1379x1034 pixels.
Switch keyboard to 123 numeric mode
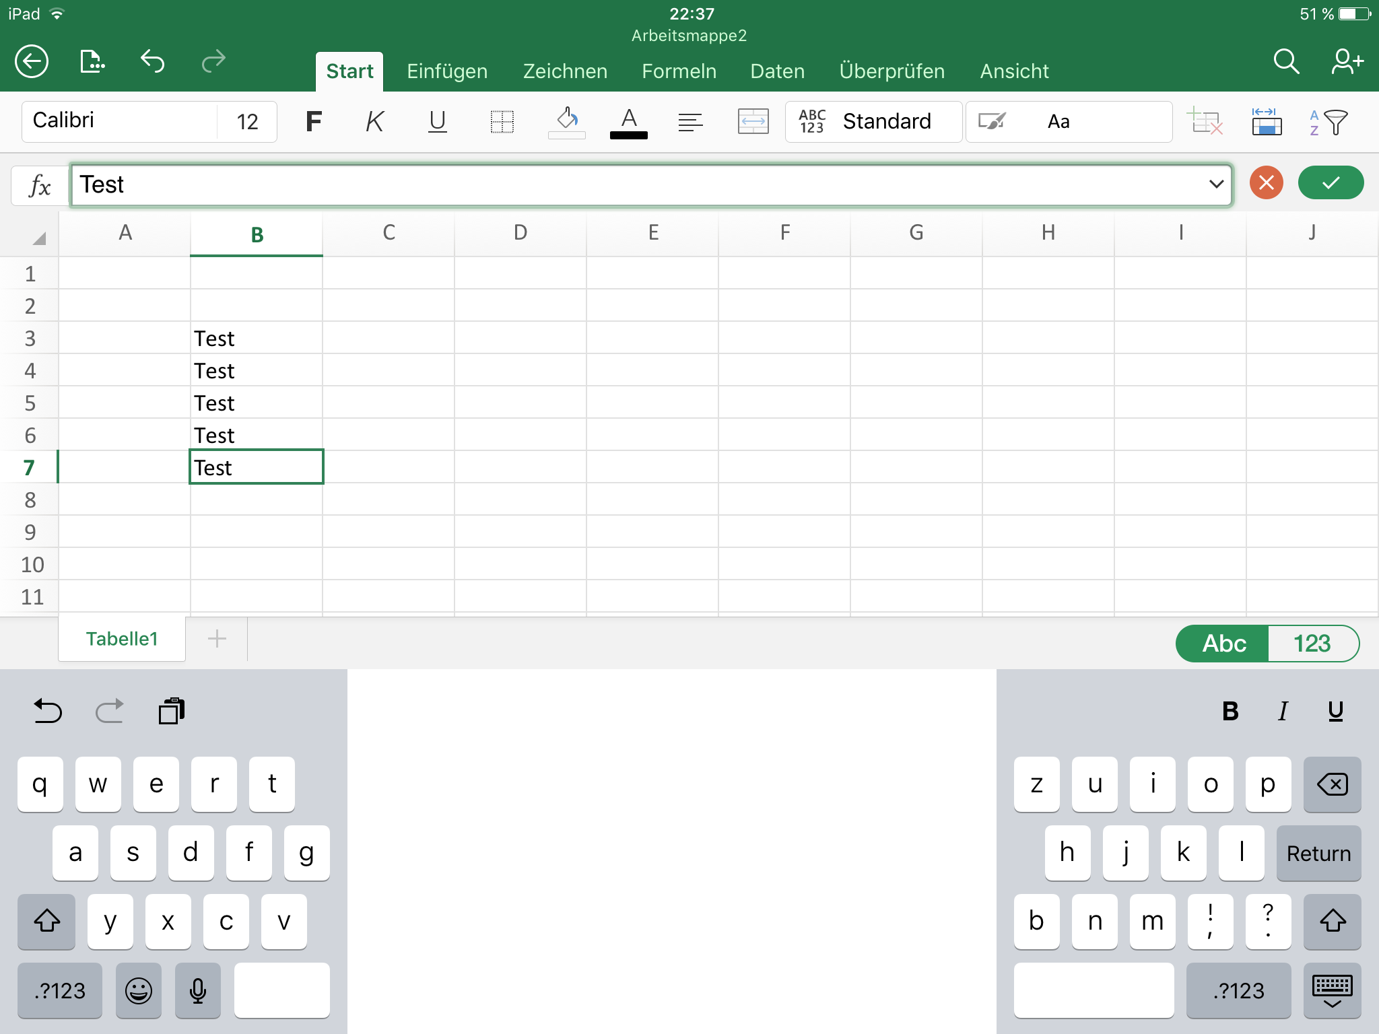[x=1312, y=644]
